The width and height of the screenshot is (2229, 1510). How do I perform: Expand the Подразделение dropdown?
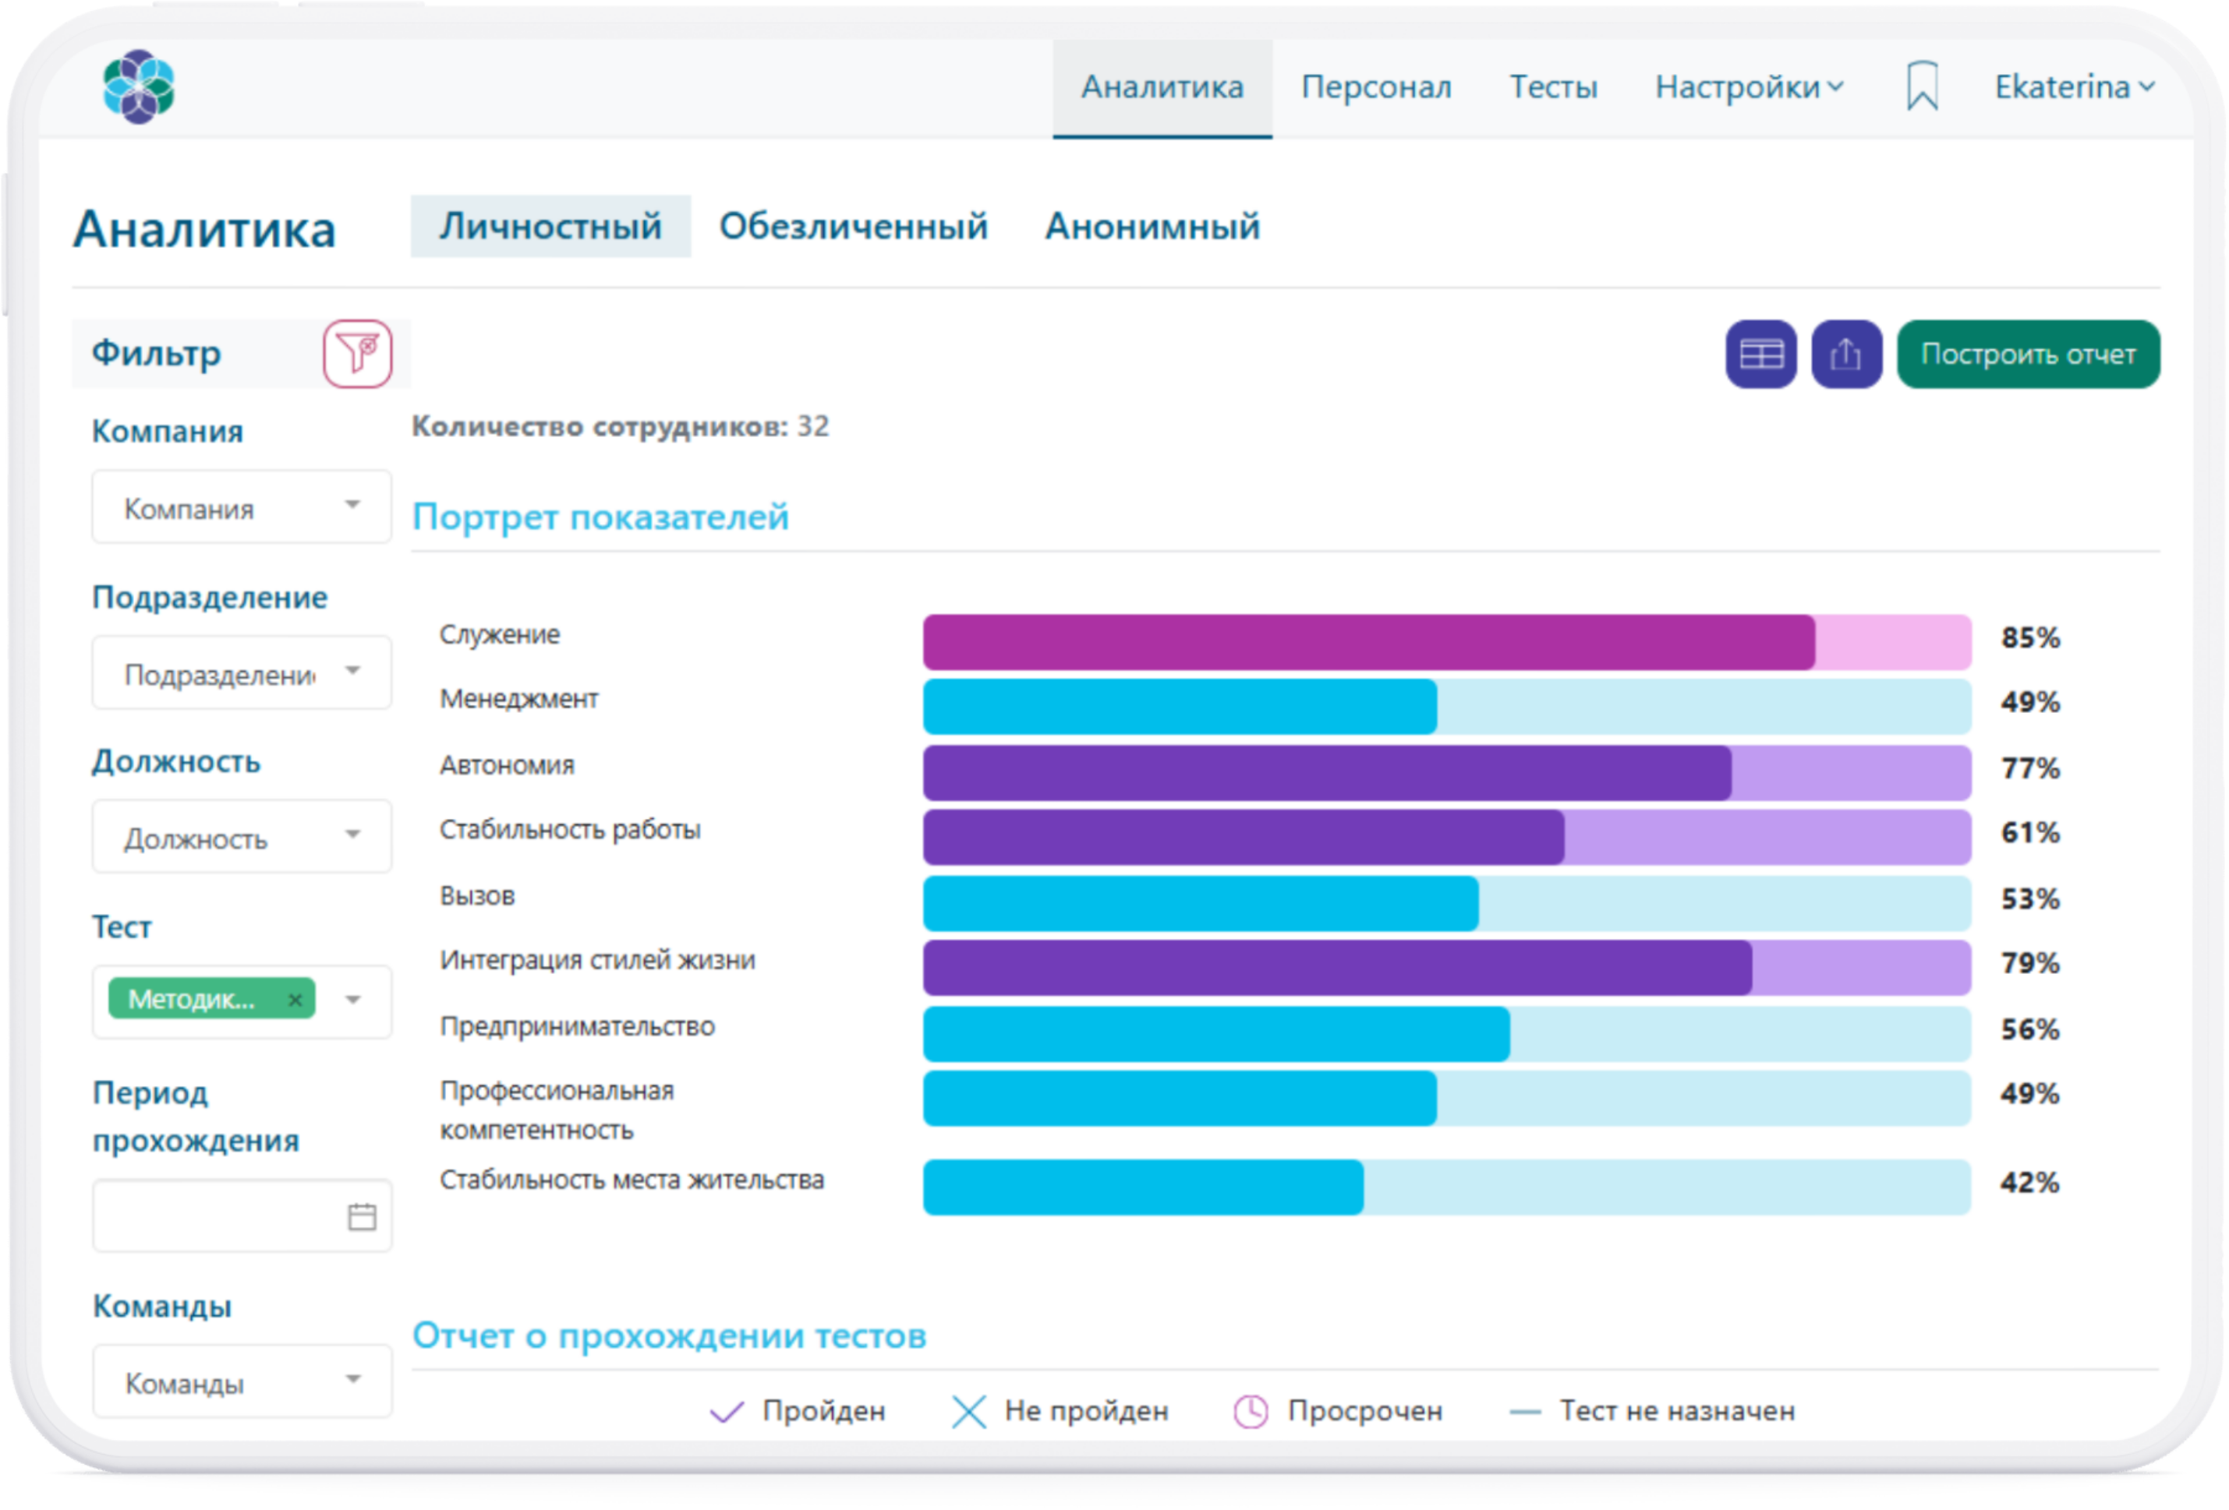click(x=242, y=673)
